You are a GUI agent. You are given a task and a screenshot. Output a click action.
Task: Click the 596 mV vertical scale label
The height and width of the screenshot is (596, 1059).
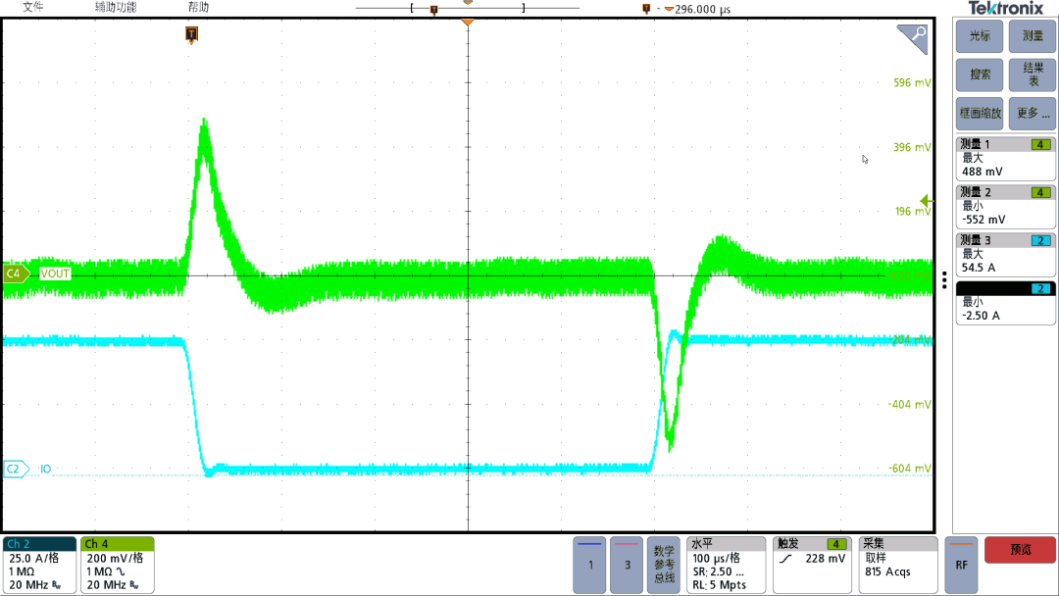coord(912,83)
